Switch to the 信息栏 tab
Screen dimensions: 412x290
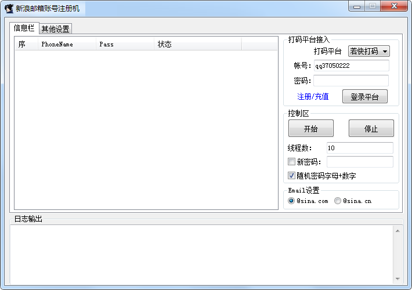24,28
